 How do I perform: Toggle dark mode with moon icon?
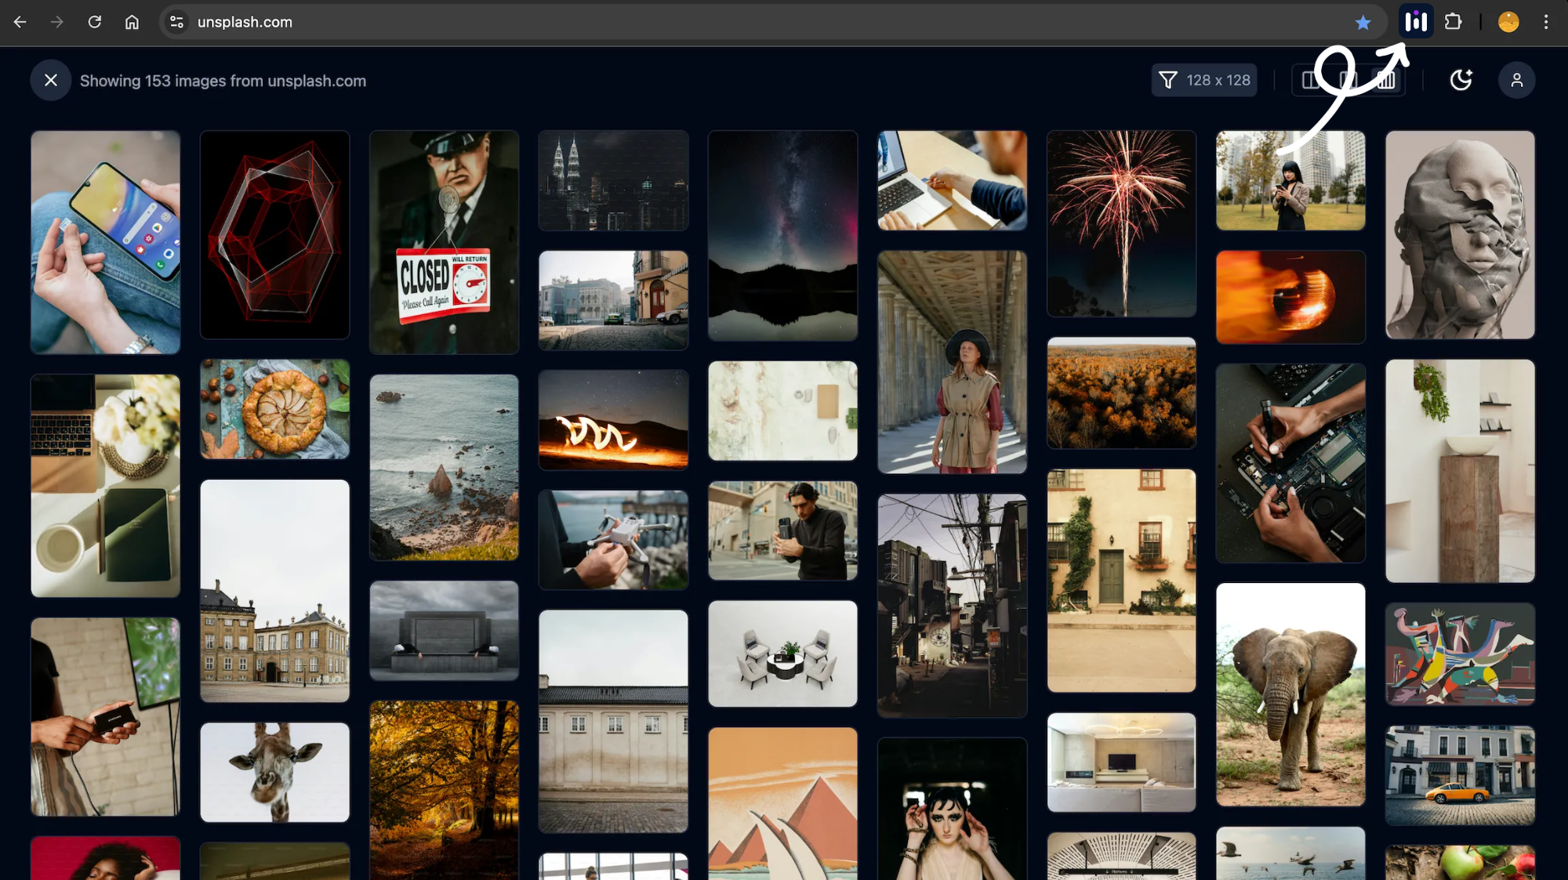click(x=1461, y=80)
